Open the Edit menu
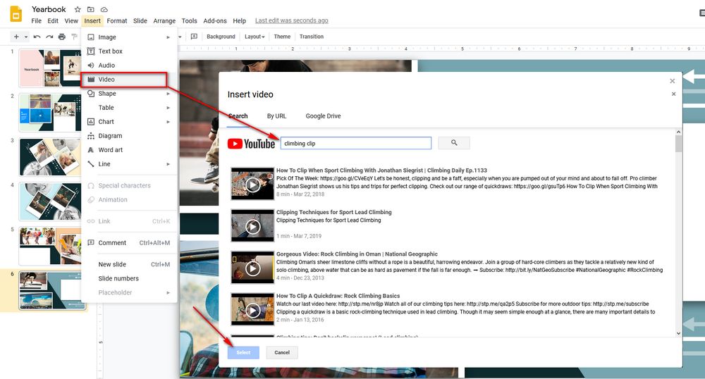 pos(53,20)
